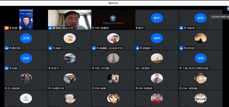Click the muted mic icon beside 孙程
This screenshot has width=229, height=107.
[54, 48]
